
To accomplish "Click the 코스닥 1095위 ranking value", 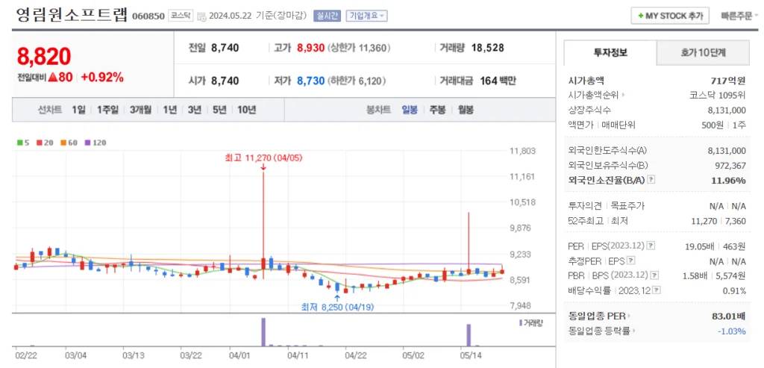I will point(718,96).
